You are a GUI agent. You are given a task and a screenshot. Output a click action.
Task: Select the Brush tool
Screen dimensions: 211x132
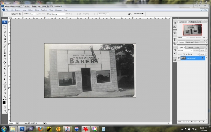5,50
